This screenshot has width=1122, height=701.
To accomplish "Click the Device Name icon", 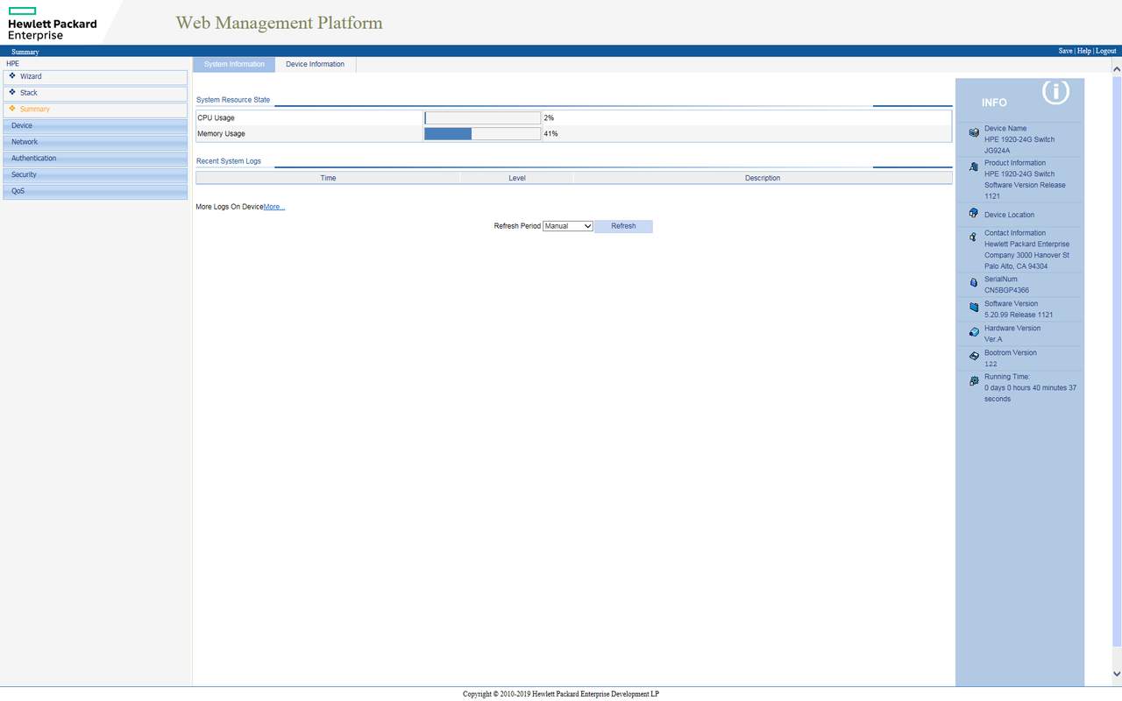I will [974, 133].
